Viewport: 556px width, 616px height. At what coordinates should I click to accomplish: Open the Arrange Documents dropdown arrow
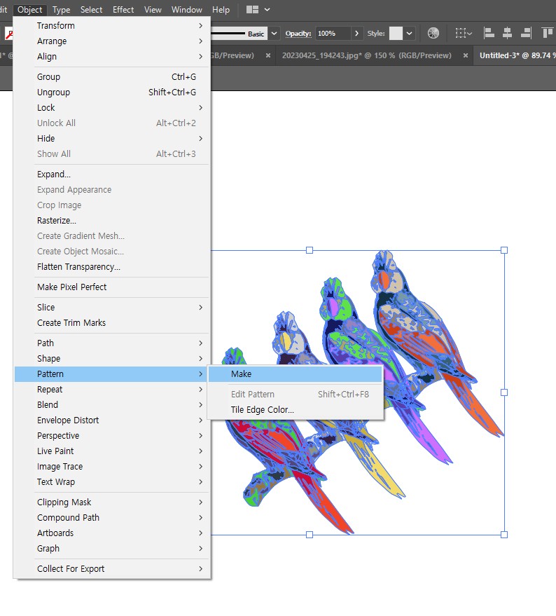click(x=267, y=9)
